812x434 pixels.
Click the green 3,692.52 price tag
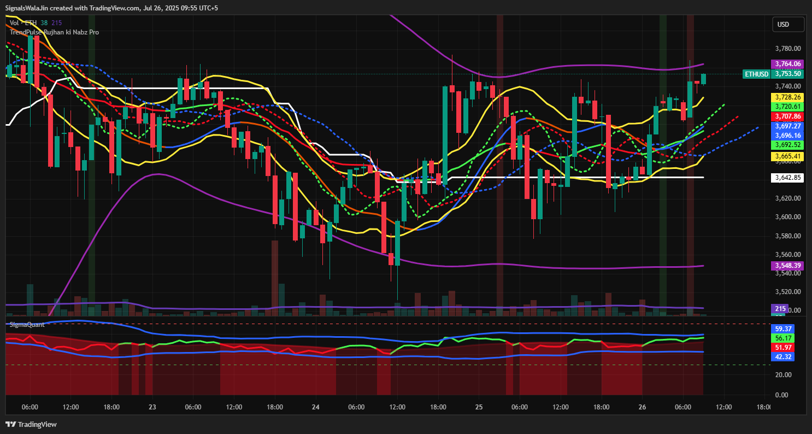click(787, 145)
